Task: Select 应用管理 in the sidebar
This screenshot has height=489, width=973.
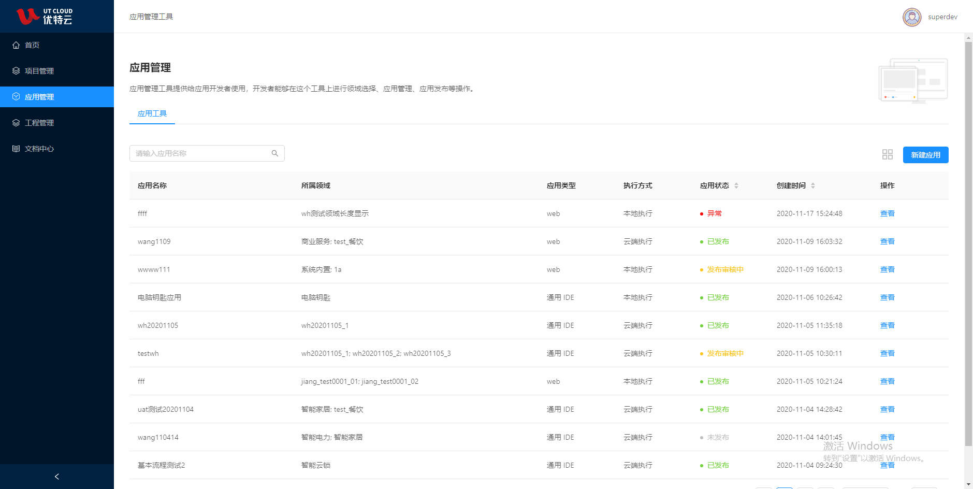Action: 57,97
